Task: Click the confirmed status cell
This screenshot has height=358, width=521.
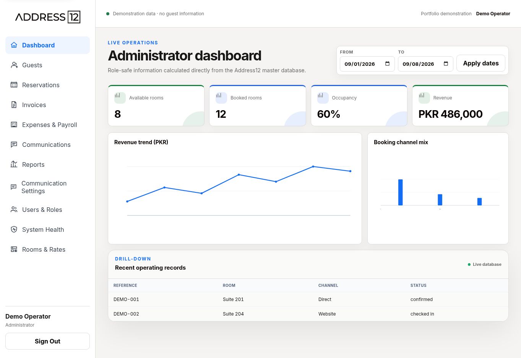Action: [x=422, y=299]
